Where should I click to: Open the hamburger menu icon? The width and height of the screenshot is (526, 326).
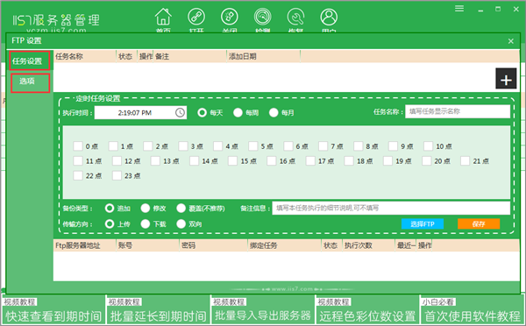[x=459, y=9]
